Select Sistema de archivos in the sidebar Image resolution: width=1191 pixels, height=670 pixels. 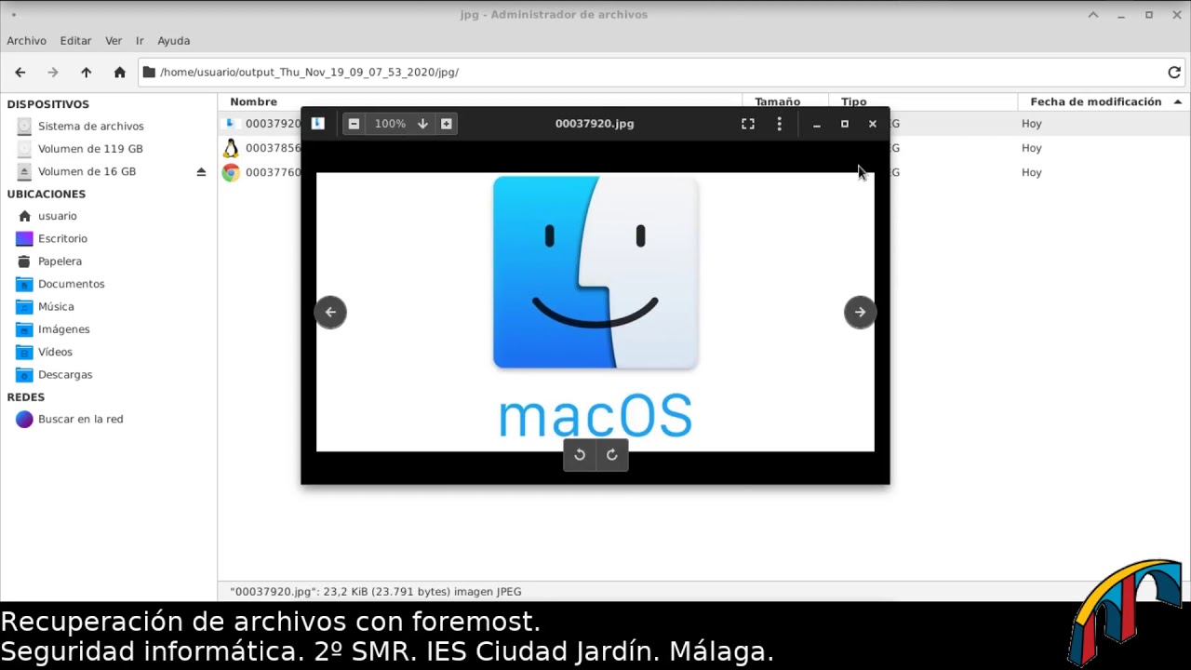90,126
